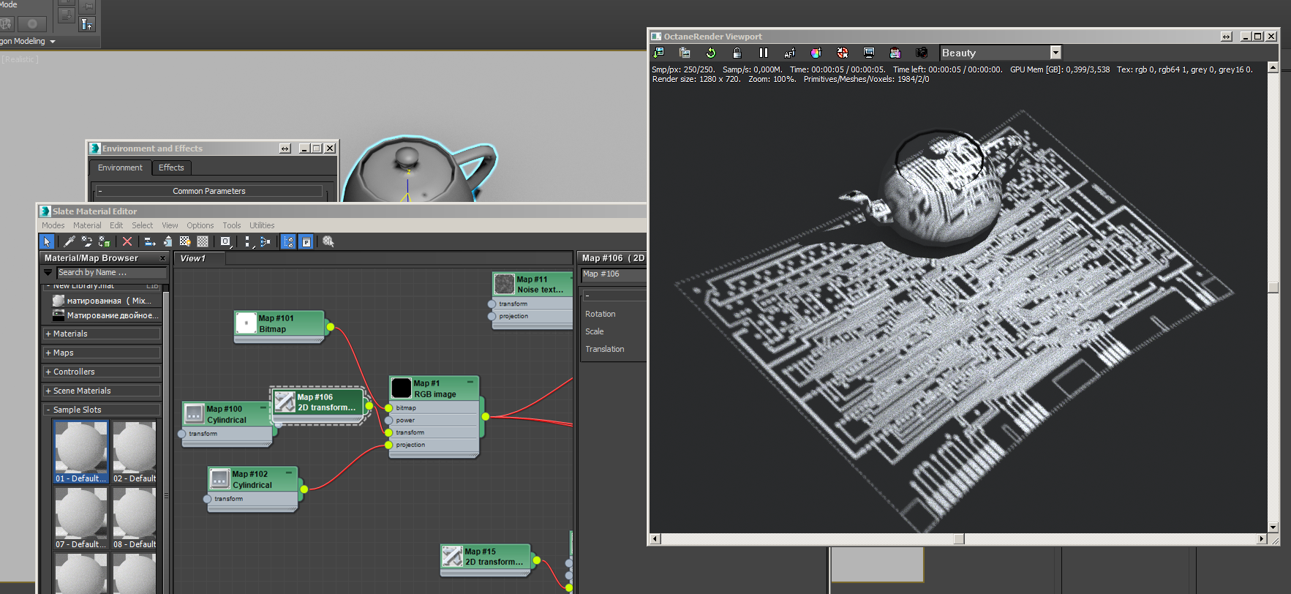Pick material from object eyedropper tool
Viewport: 1291px width, 594px height.
[69, 241]
